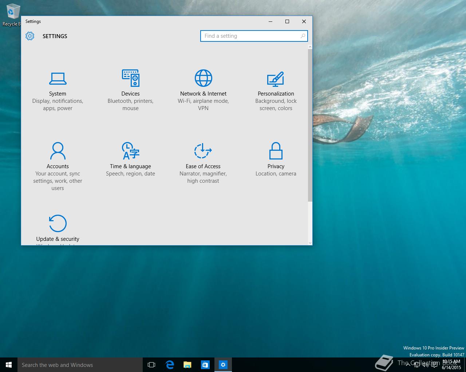Click the Settings gear taskbar button
The image size is (466, 372).
click(223, 365)
